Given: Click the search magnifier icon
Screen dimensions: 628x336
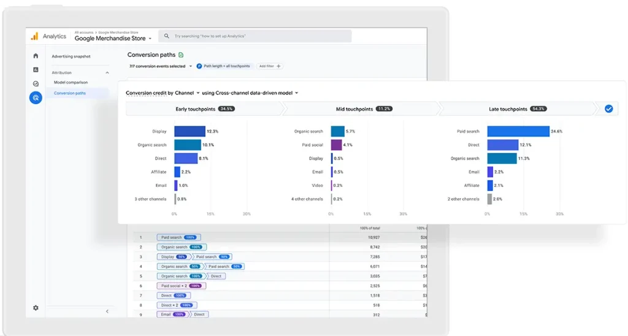Looking at the screenshot, I should pos(167,36).
